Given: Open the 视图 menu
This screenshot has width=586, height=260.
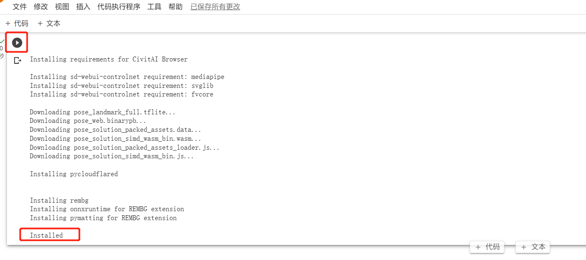Looking at the screenshot, I should click(x=62, y=7).
